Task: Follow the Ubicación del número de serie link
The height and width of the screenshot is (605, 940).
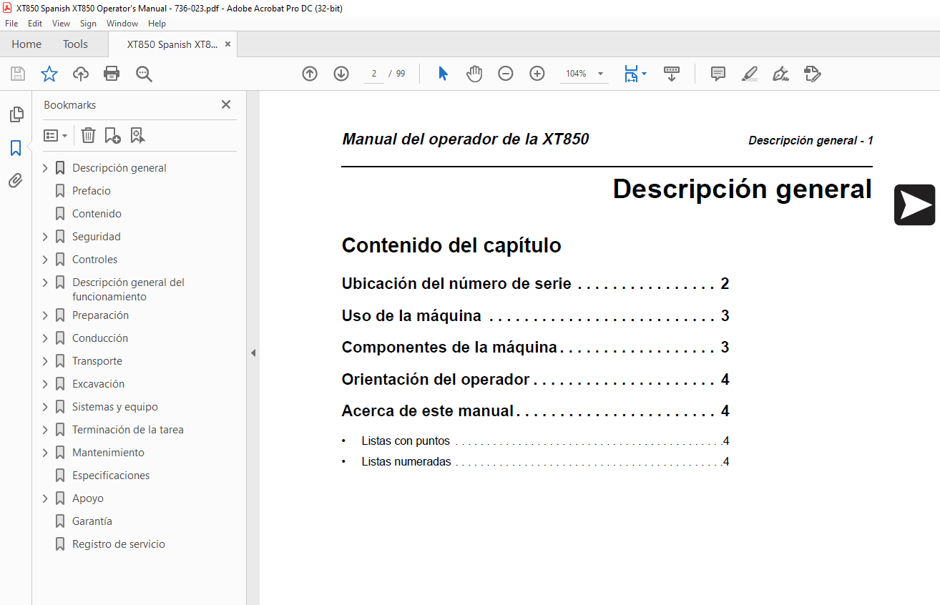Action: (x=535, y=284)
